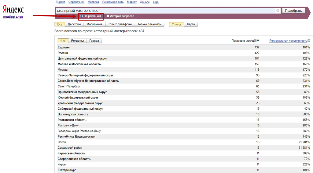Viewport: 313px width, 173px height.
Task: Click Санкт-Петербург и Ленинградская область row
Action: [184, 81]
